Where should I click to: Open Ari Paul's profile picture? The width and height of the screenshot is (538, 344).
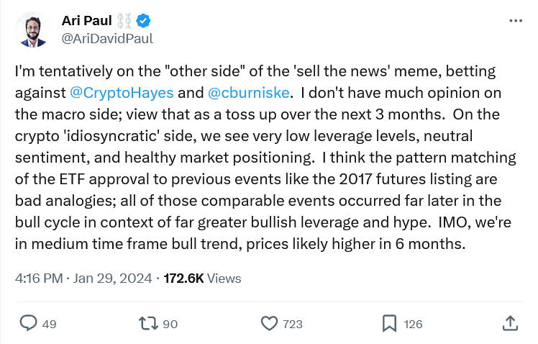tap(32, 30)
